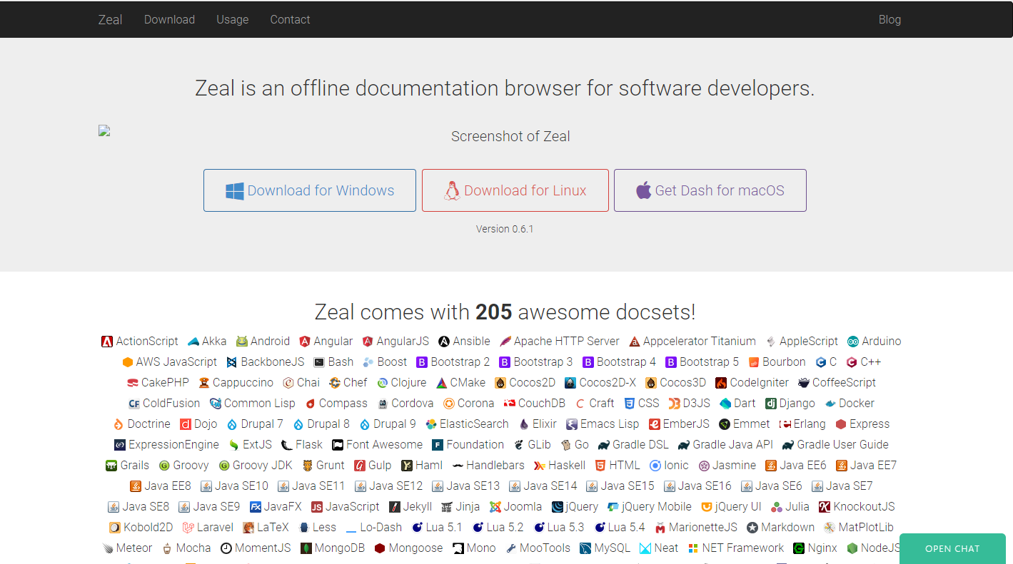The height and width of the screenshot is (564, 1013).
Task: Click the Groovy JDK docset label
Action: tap(263, 466)
